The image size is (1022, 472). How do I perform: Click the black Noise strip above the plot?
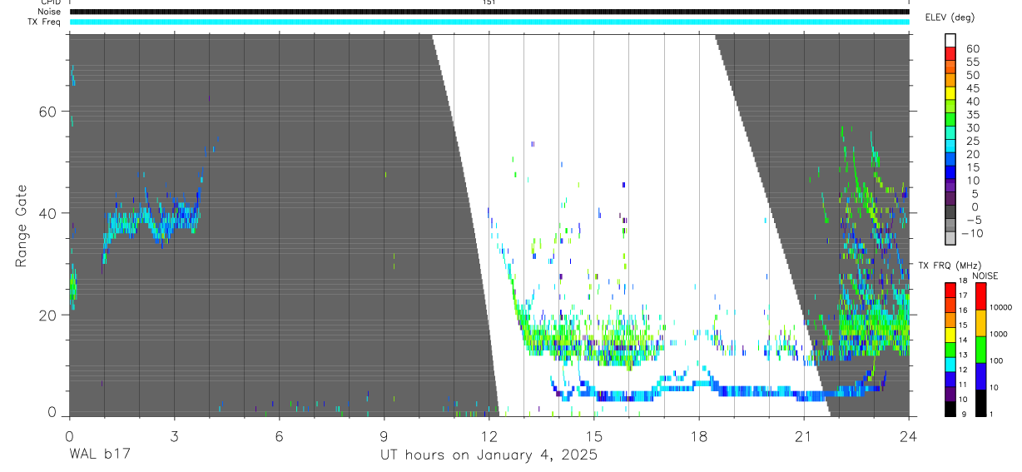coord(489,12)
